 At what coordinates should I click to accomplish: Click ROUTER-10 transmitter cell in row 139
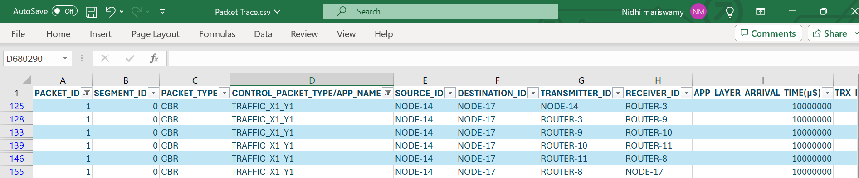pyautogui.click(x=581, y=145)
